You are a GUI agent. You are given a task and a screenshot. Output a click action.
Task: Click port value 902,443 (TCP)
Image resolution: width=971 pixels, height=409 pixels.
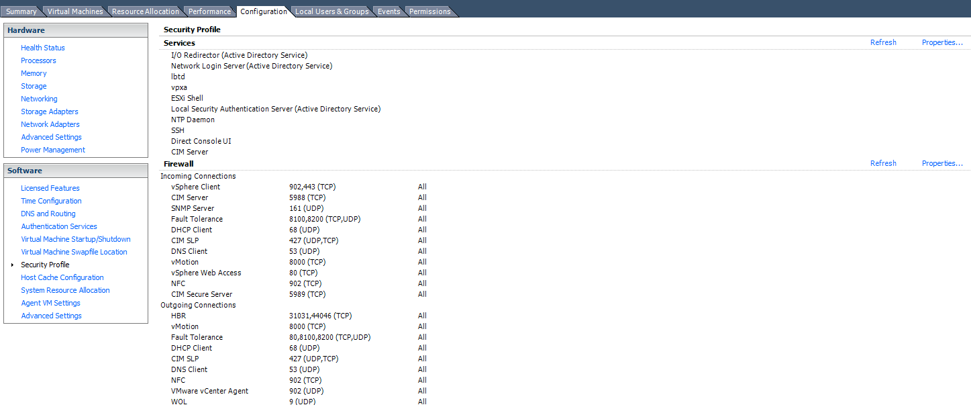(312, 187)
